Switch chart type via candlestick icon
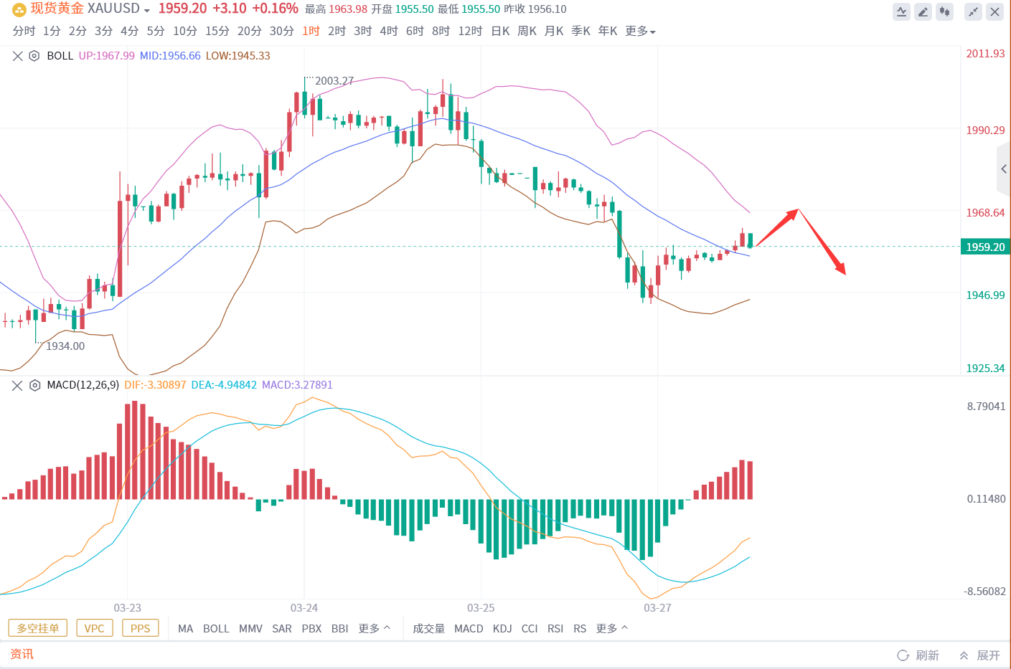Screen dimensions: 1011x669 (944, 11)
